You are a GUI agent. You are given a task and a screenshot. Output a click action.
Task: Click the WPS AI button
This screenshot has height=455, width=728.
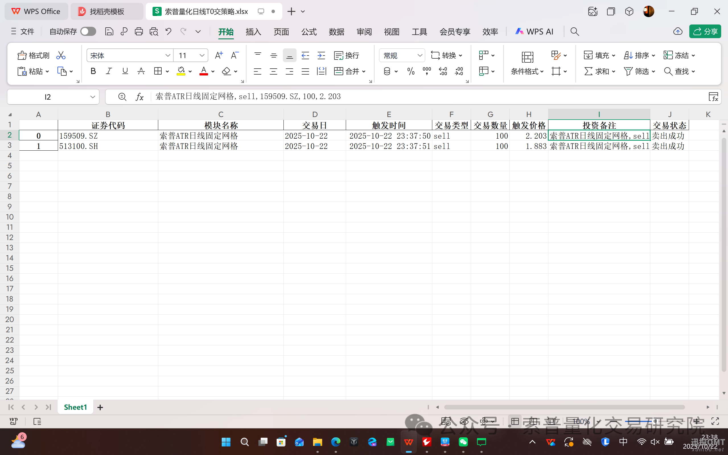click(534, 32)
